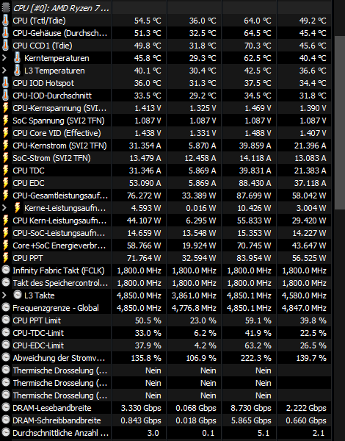This screenshot has width=345, height=441.
Task: Click the clock icon beside Infinity Fabric Takt
Action: 6,270
